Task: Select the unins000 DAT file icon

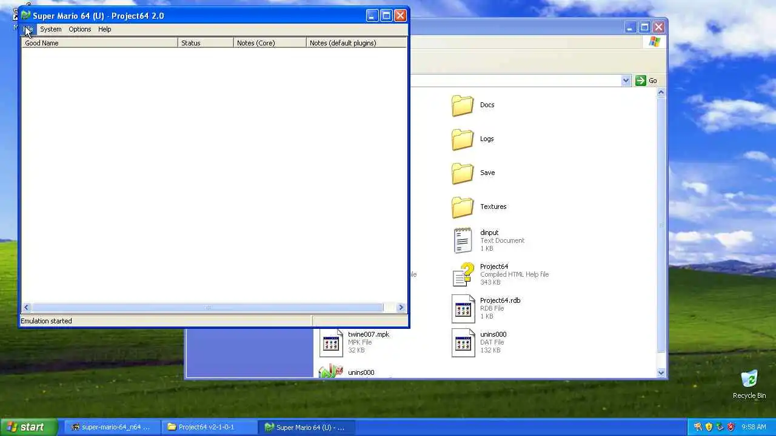Action: pyautogui.click(x=463, y=343)
